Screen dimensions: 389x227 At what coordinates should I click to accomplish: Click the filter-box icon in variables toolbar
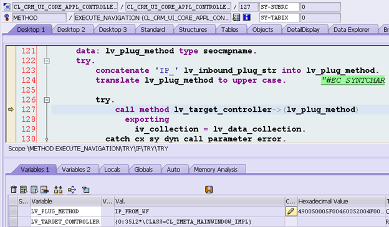86,190
